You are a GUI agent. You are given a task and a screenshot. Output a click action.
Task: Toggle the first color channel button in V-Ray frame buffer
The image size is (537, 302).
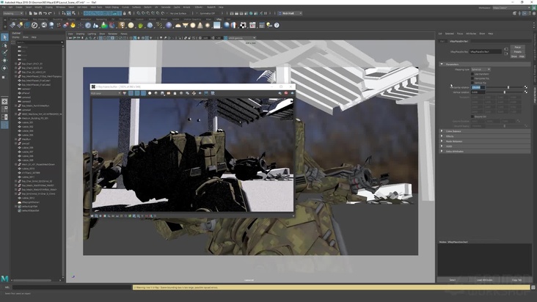131,93
